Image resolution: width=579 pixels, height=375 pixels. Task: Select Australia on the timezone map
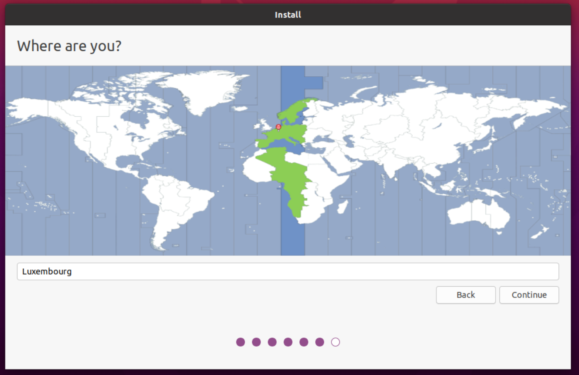[479, 214]
